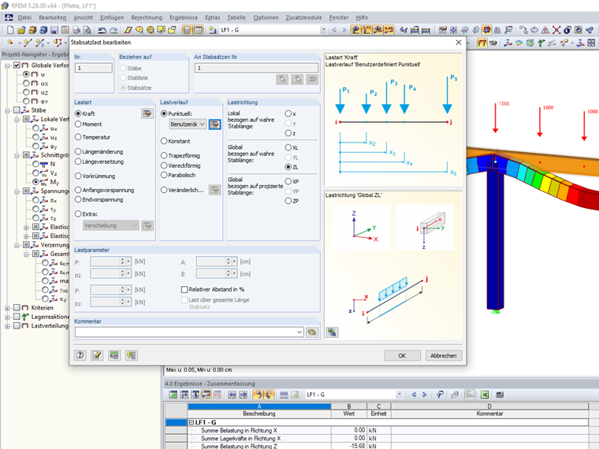Open the Benutzerdefiniert point load dropdown

[x=188, y=124]
